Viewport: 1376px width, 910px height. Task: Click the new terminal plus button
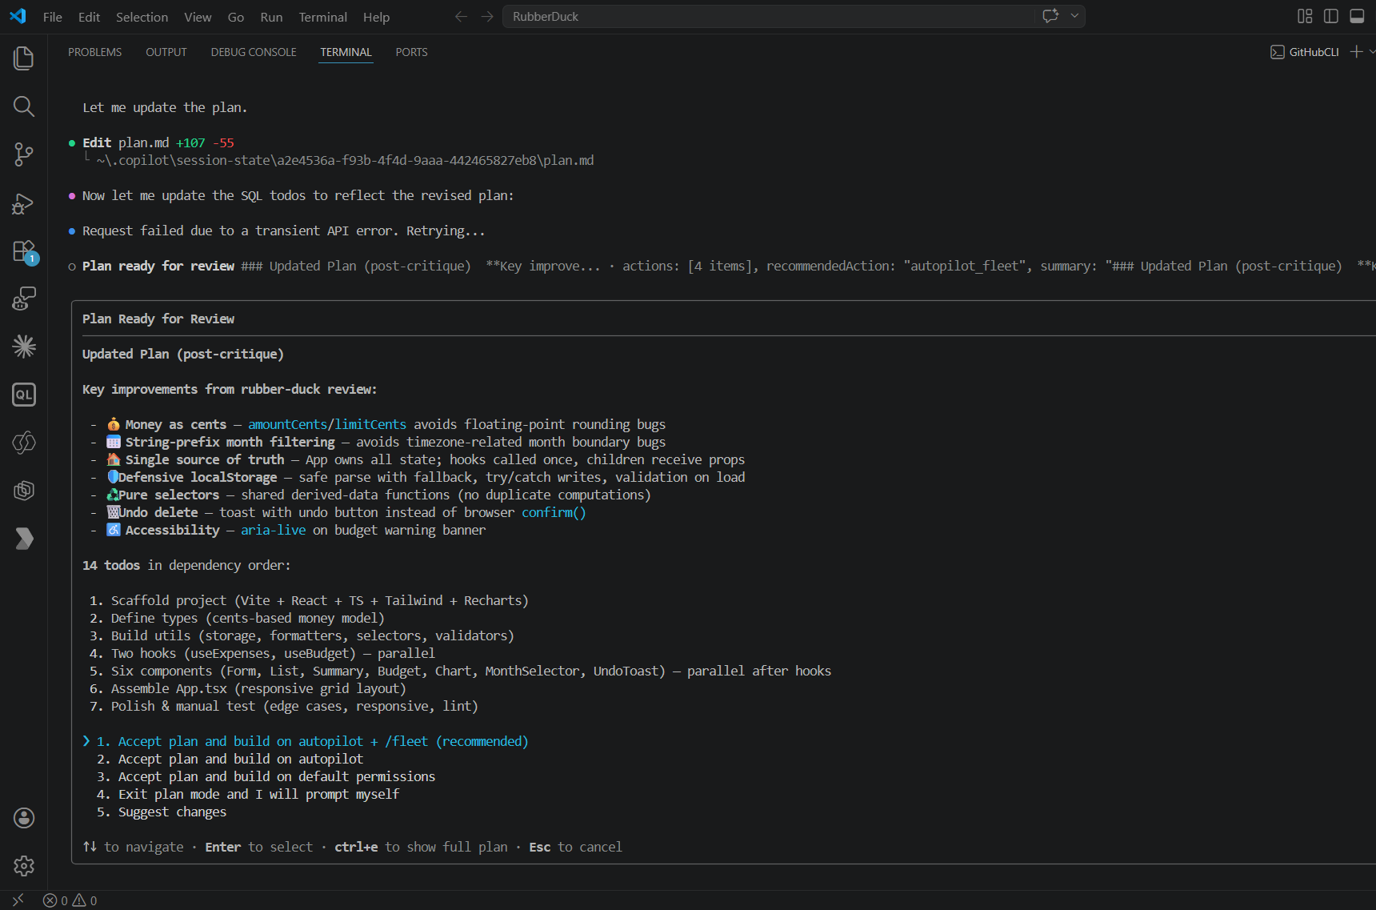coord(1356,52)
